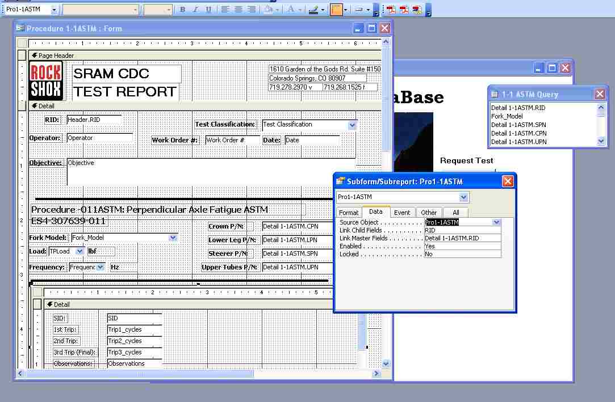Expand the Fork_Model combo box arrow
This screenshot has height=402, width=615.
coord(173,238)
